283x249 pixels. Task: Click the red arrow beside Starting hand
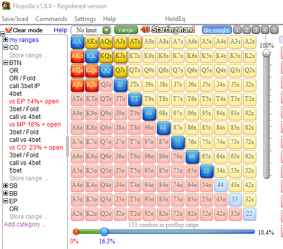(145, 29)
